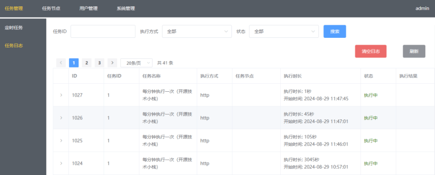Screen dimensions: 435x175
Task: Jump to page 3 in pagination
Action: pos(99,63)
